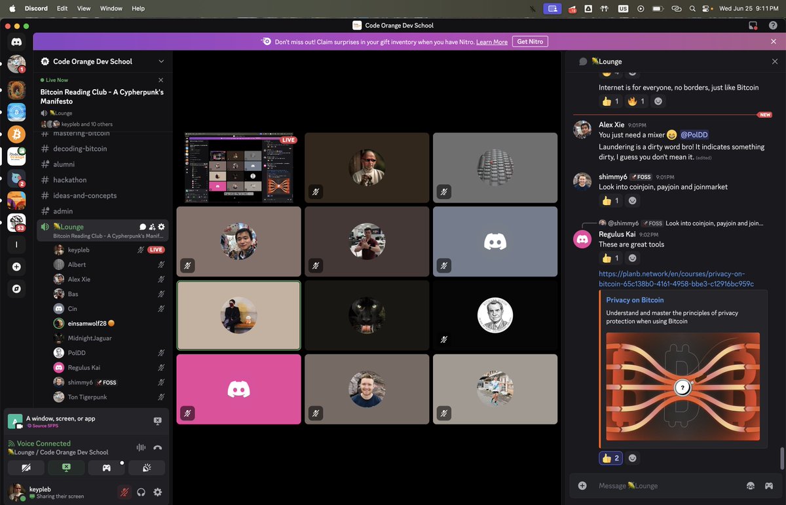Toggle deafen headphones icon
Viewport: 786px width, 505px height.
pyautogui.click(x=141, y=492)
